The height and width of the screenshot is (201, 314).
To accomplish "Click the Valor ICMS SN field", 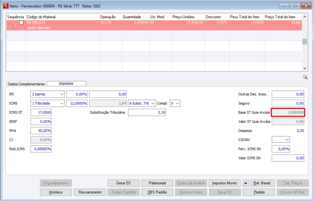I will pyautogui.click(x=288, y=158).
